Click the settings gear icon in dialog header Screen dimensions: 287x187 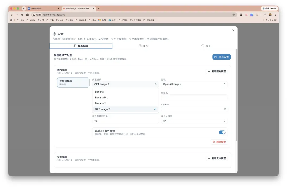point(54,34)
